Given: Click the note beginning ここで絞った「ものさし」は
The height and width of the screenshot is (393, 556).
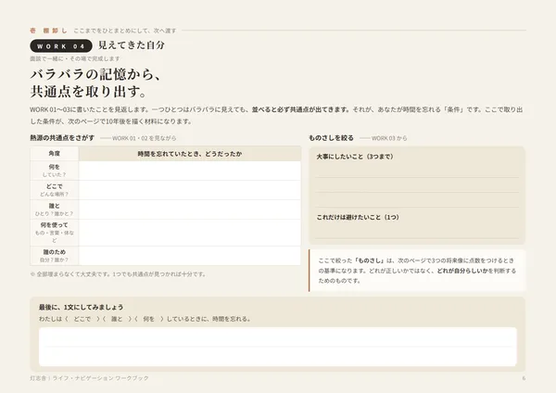Looking at the screenshot, I should (417, 271).
